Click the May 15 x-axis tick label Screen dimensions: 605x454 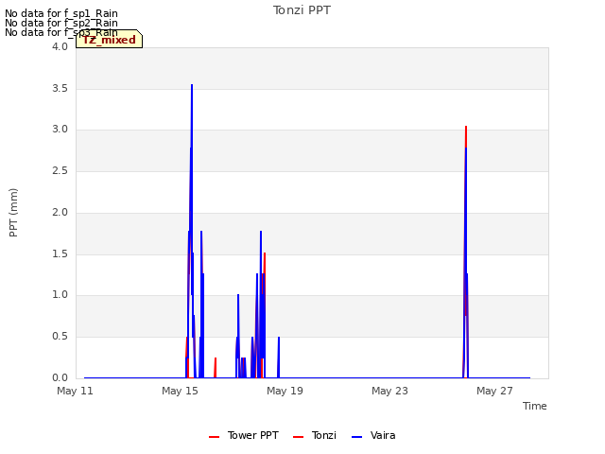coord(180,391)
